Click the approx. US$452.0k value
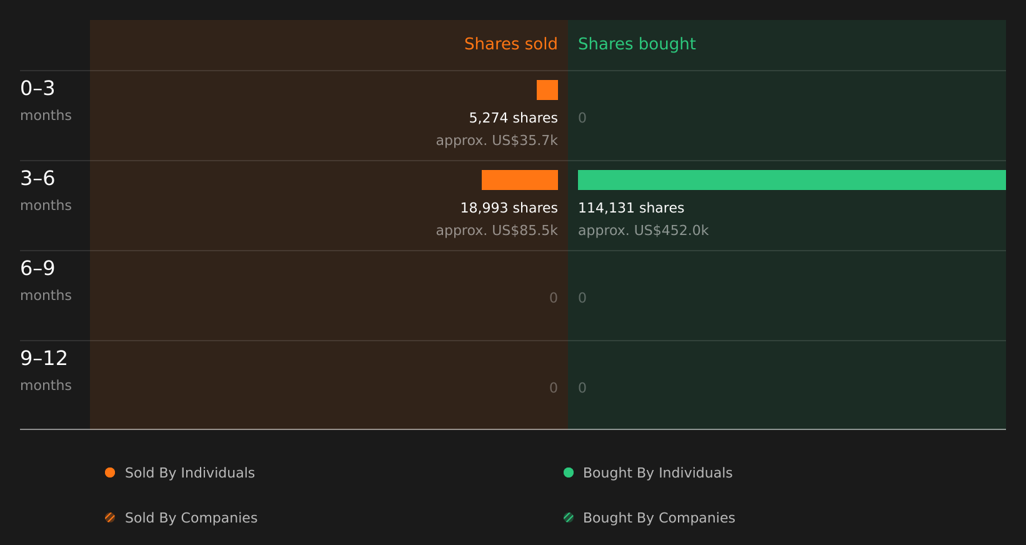The image size is (1026, 545). pyautogui.click(x=644, y=231)
